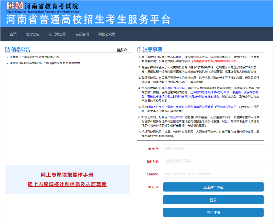Focus the 登录密码 input field
Image resolution: width=274 pixels, height=224 pixels.
[x=215, y=174]
